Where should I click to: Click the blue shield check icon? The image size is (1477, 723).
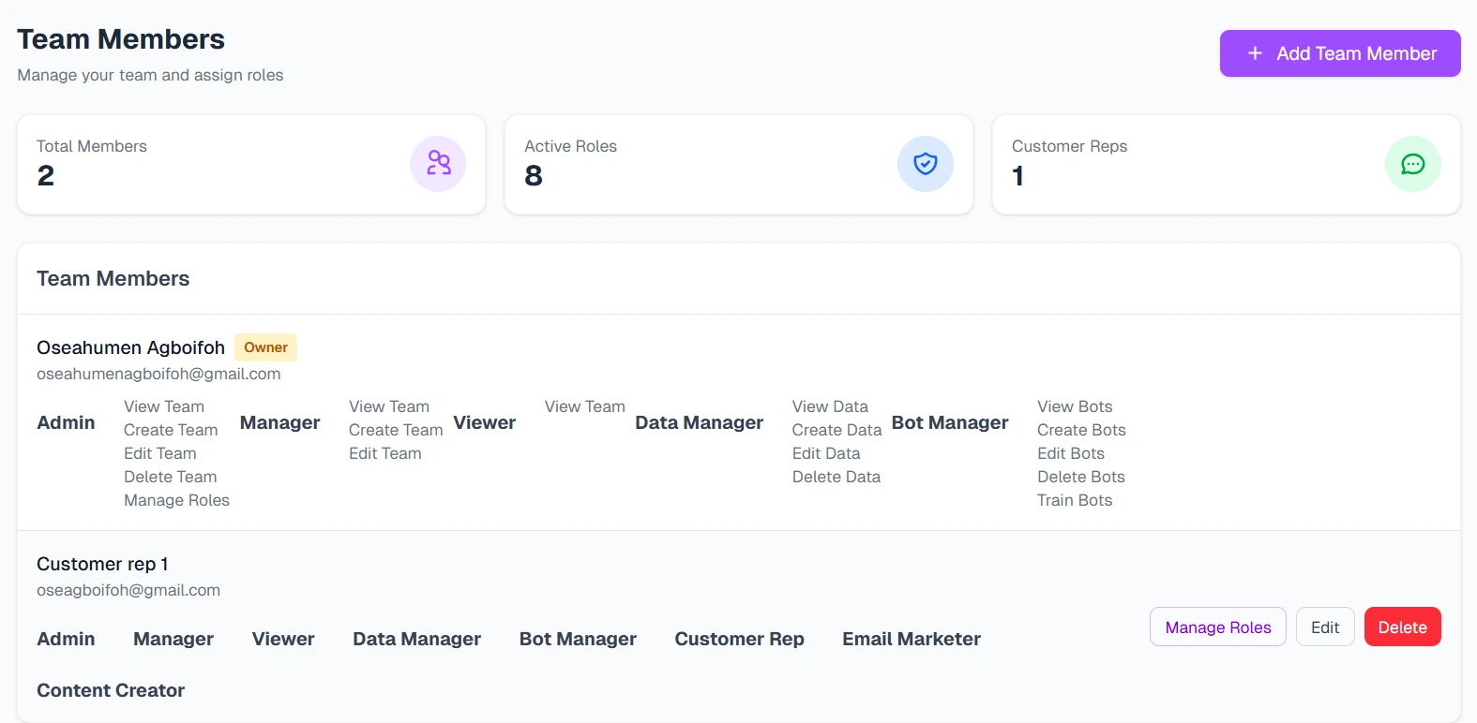925,164
